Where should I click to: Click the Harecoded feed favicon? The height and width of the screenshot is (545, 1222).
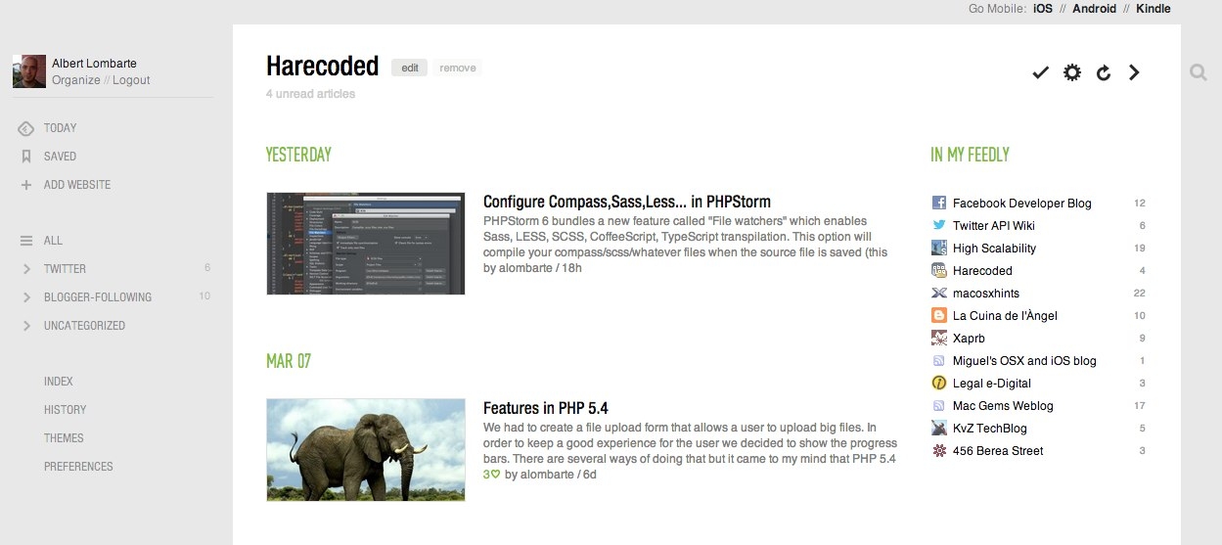tap(939, 271)
